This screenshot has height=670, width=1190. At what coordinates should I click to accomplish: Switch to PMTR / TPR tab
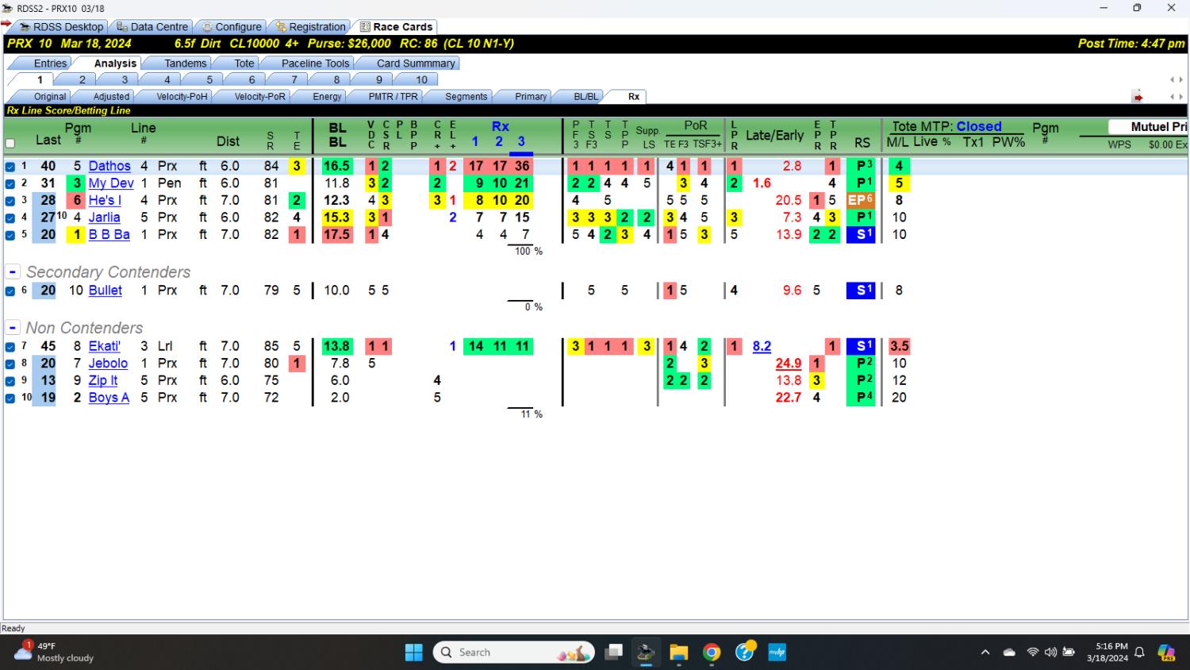tap(393, 97)
